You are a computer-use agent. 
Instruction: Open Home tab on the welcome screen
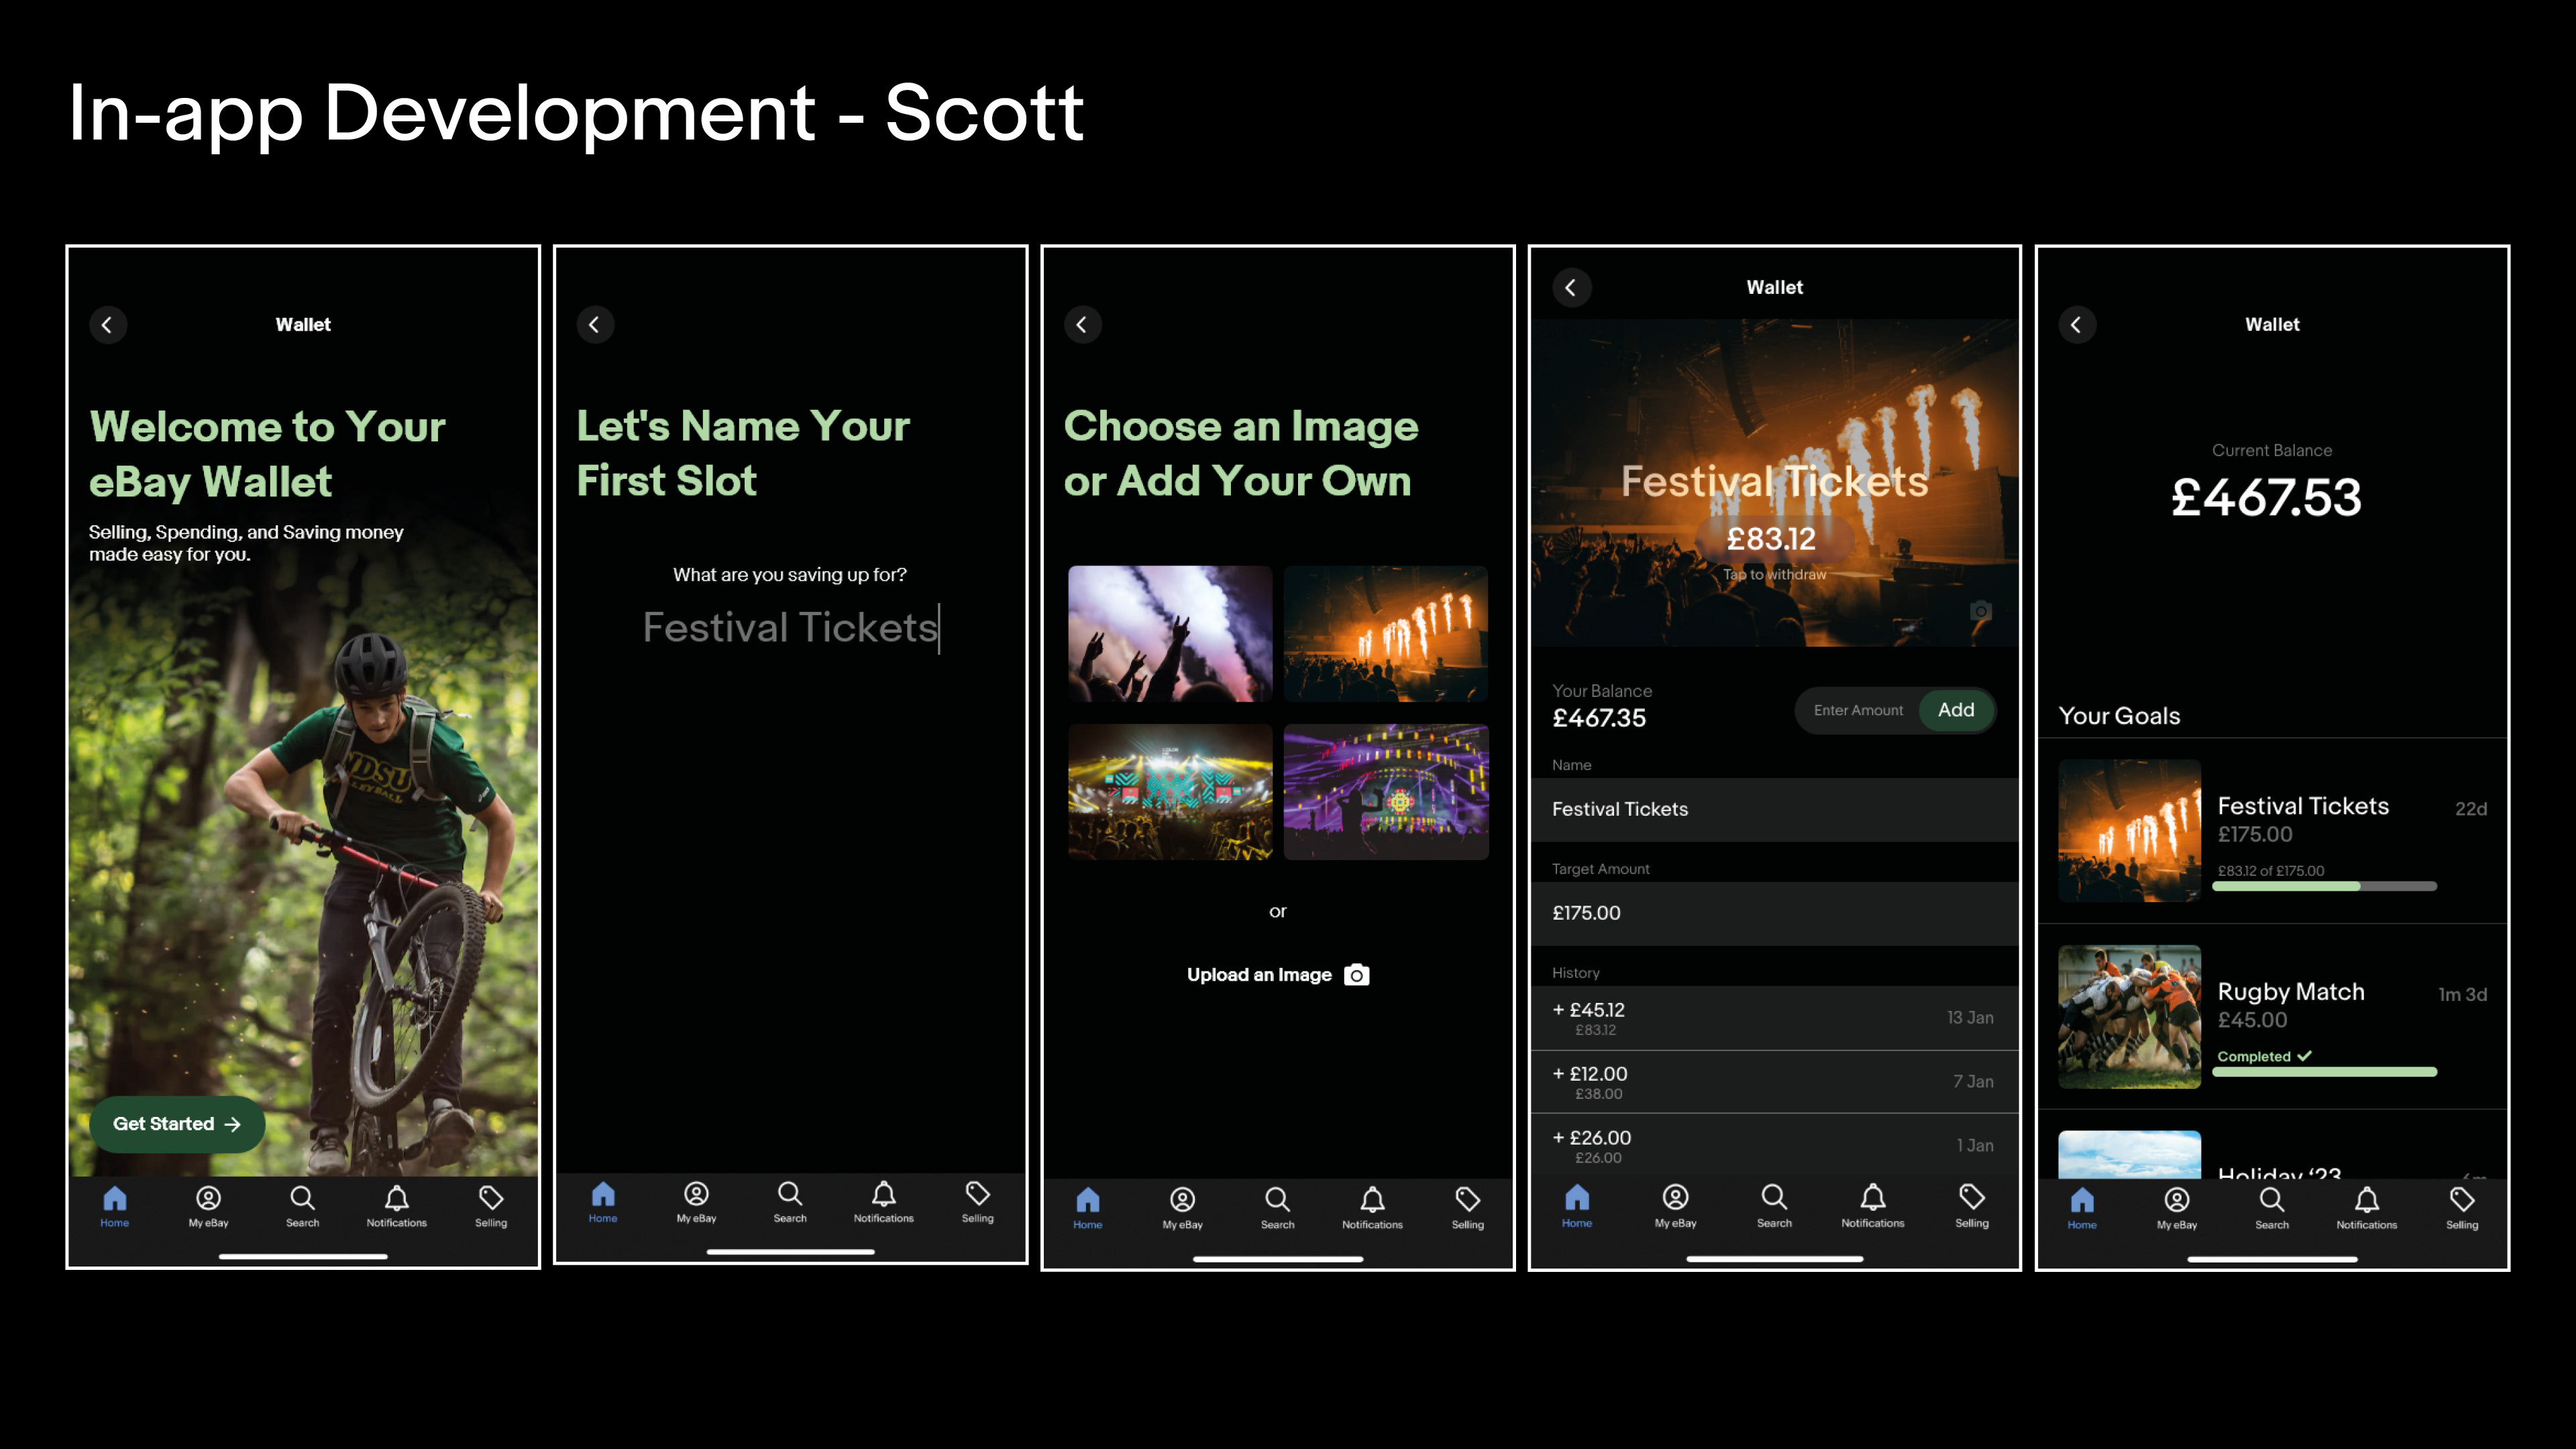coord(115,1206)
